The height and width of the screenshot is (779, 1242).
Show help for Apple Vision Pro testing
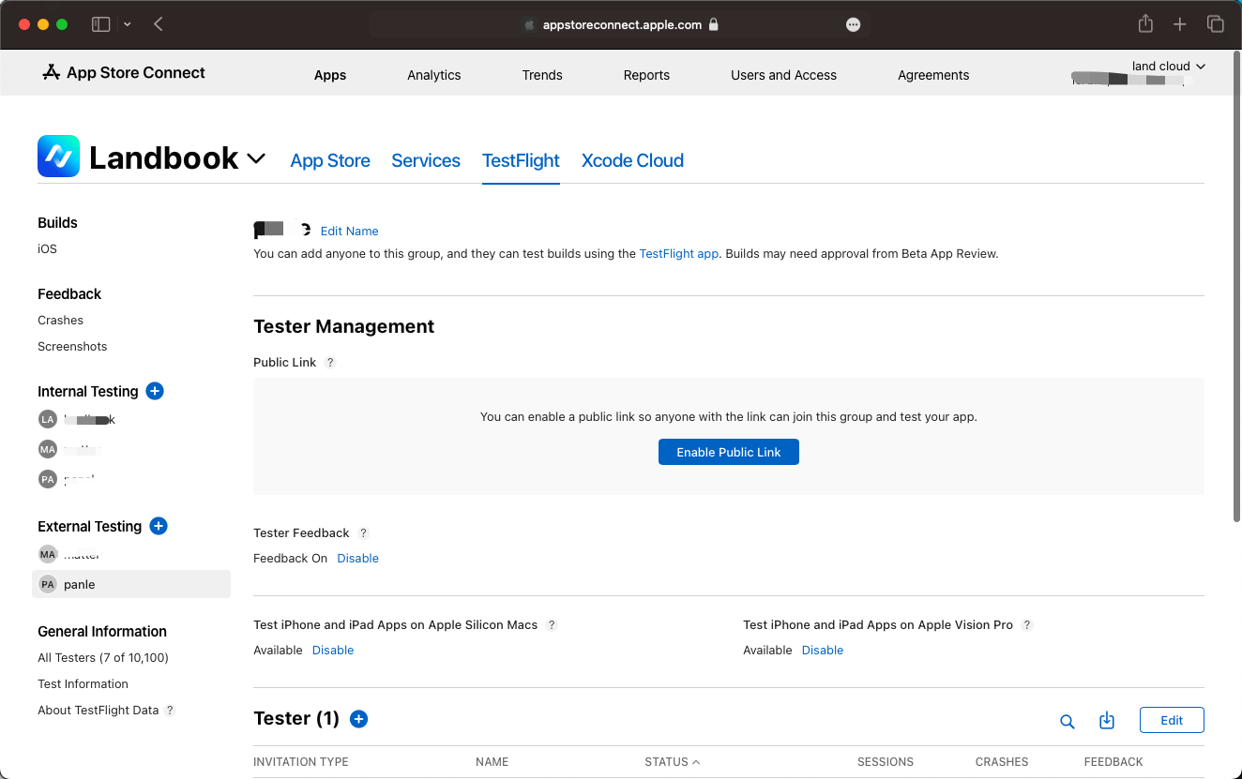tap(1027, 625)
